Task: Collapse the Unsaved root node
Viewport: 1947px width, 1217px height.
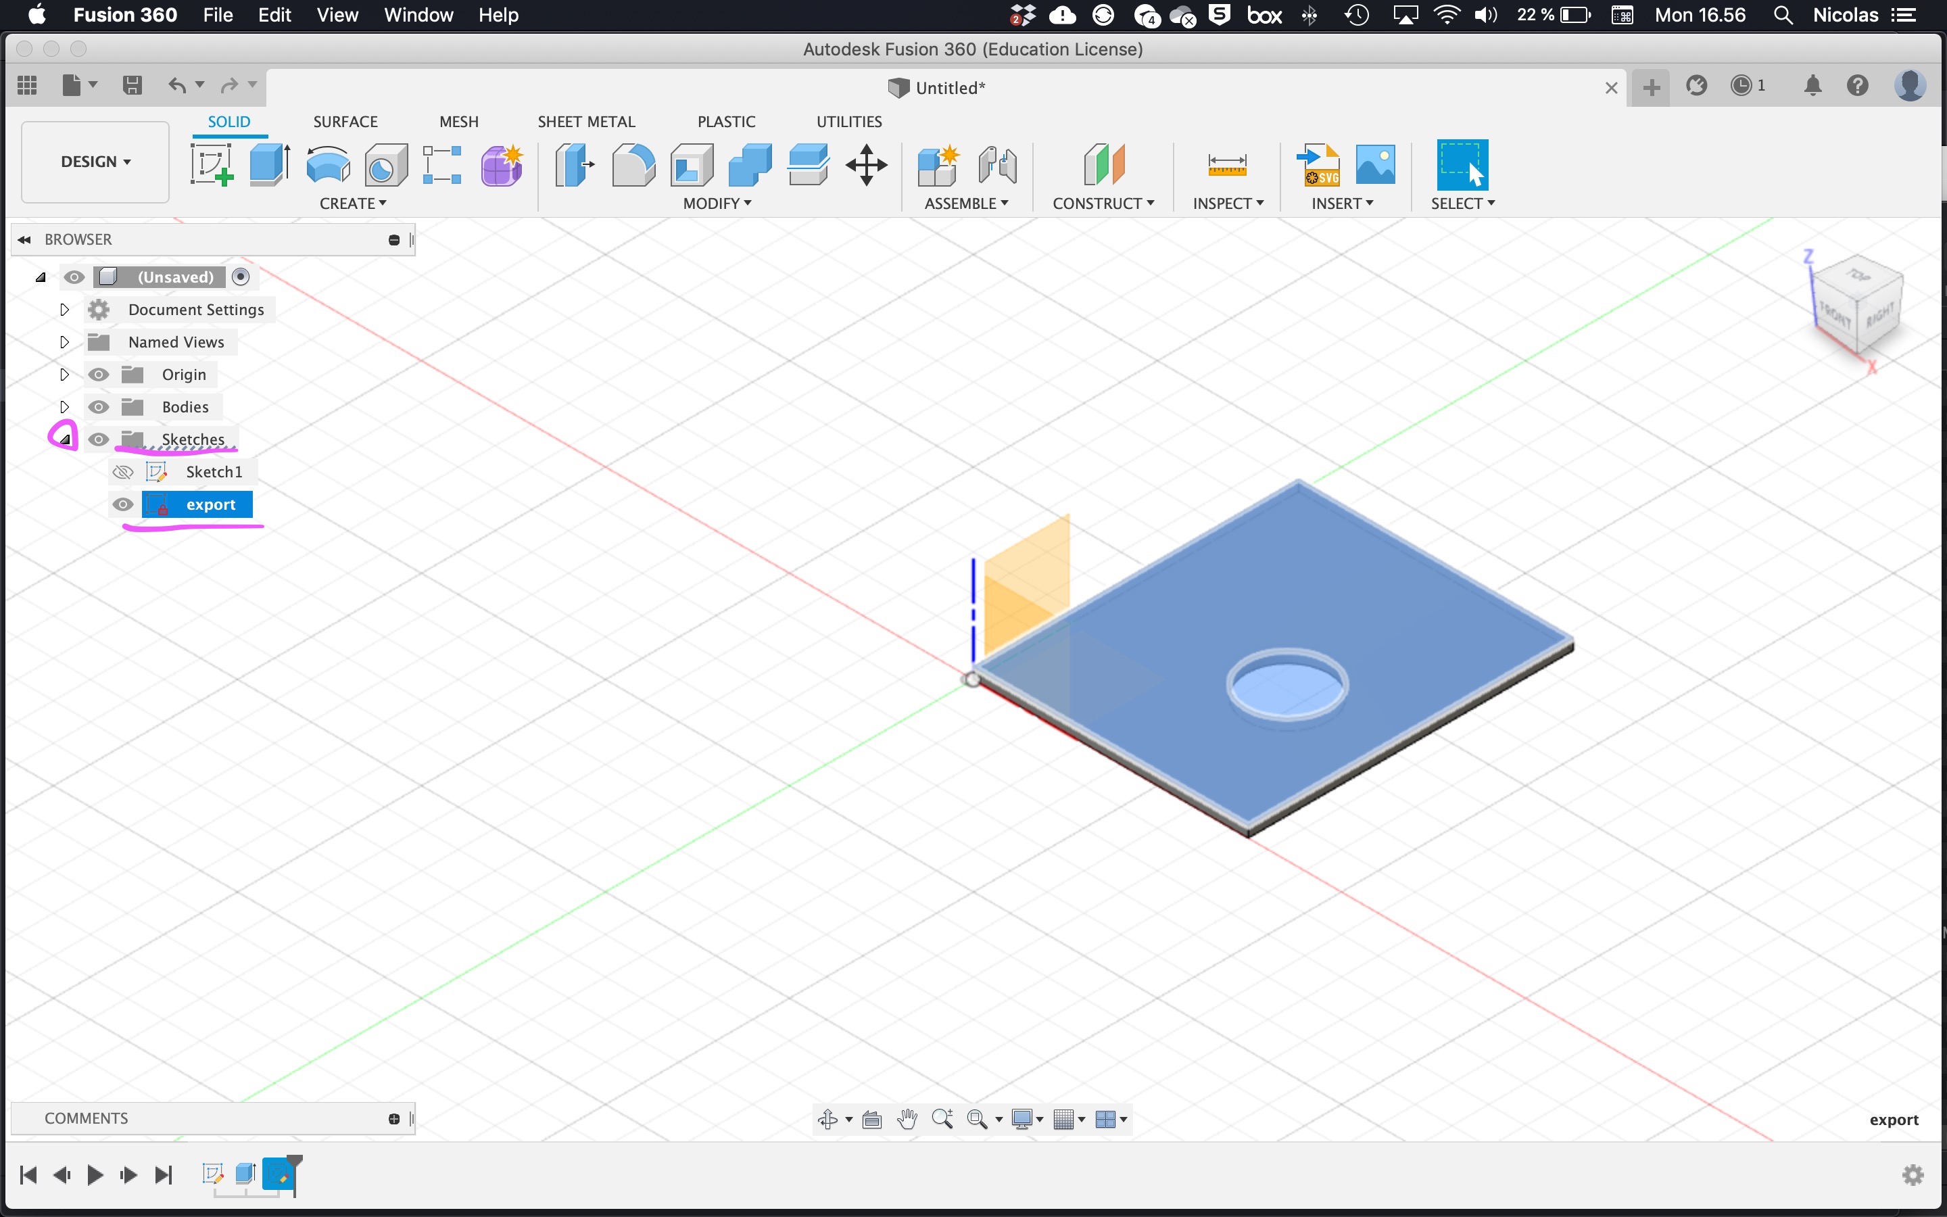Action: (x=41, y=277)
